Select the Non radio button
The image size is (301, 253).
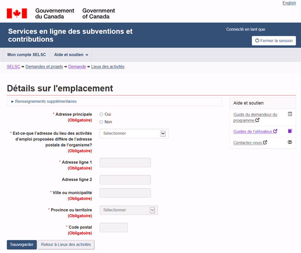tap(101, 122)
